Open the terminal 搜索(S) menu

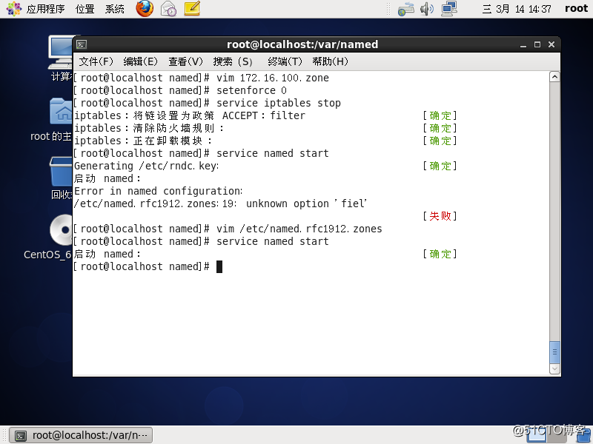click(233, 61)
